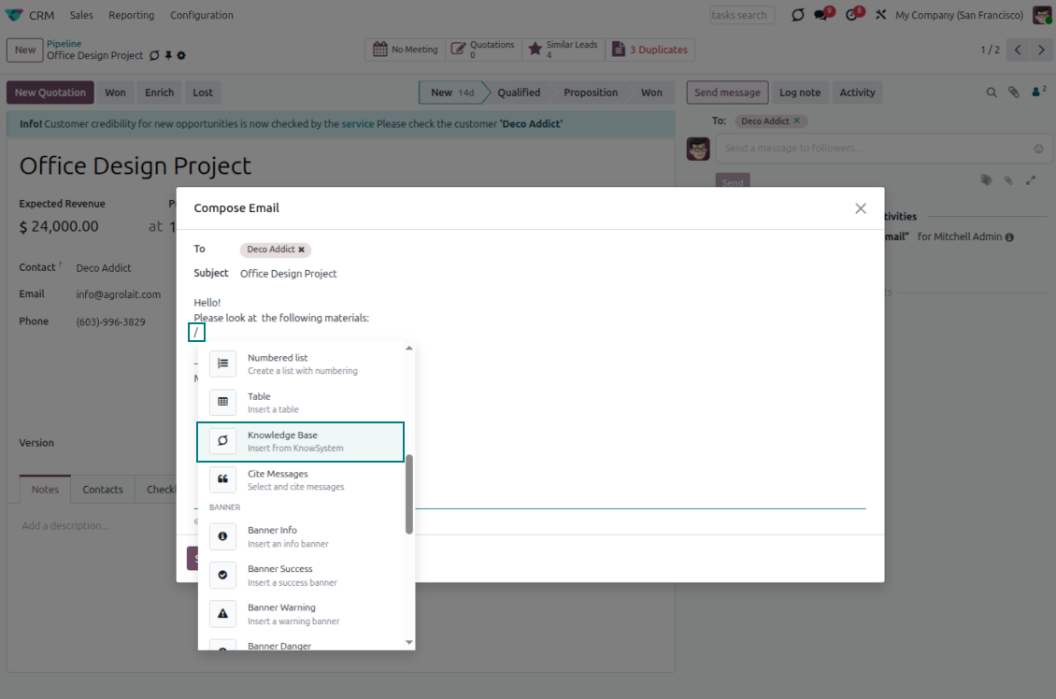Go to next record arrow
1056x699 pixels.
pyautogui.click(x=1041, y=50)
